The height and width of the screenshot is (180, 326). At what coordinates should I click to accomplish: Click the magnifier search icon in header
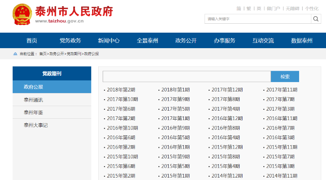coord(316,19)
